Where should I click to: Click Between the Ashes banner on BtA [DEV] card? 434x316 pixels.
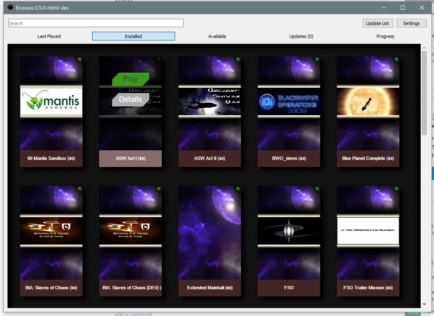point(130,230)
